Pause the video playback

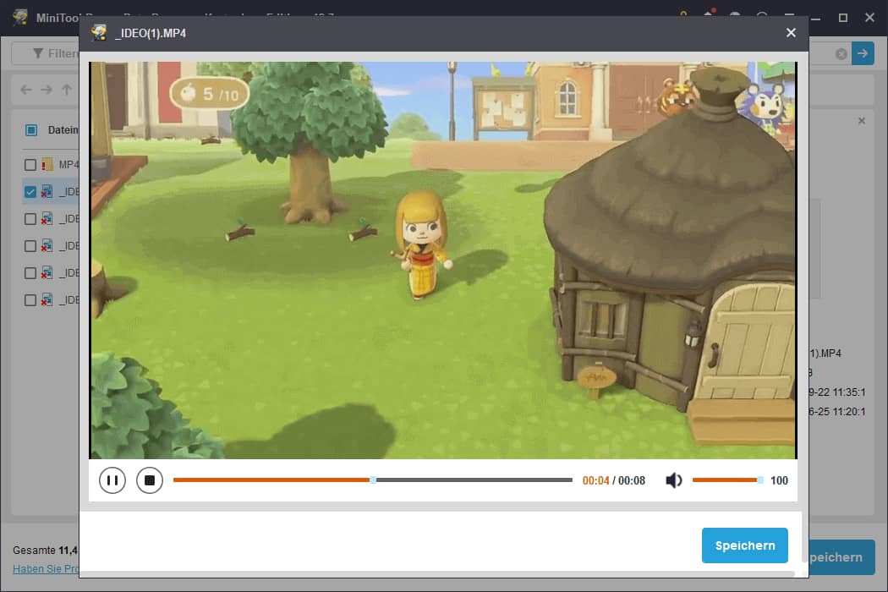click(x=112, y=480)
